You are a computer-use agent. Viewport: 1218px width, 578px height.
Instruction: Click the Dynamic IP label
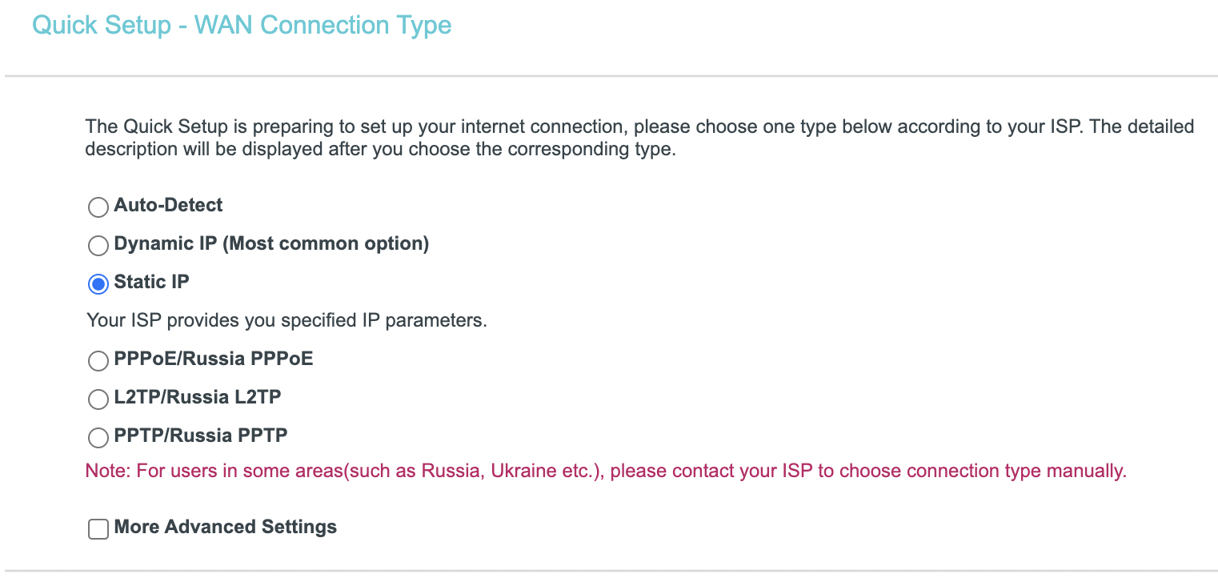(271, 243)
